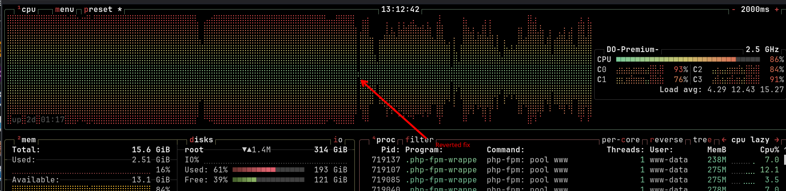The image size is (786, 191).
Task: Click www-data user of pid 719085
Action: tap(669, 180)
